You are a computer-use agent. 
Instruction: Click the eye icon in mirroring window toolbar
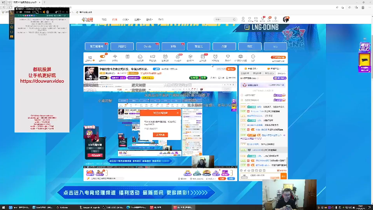48,12
